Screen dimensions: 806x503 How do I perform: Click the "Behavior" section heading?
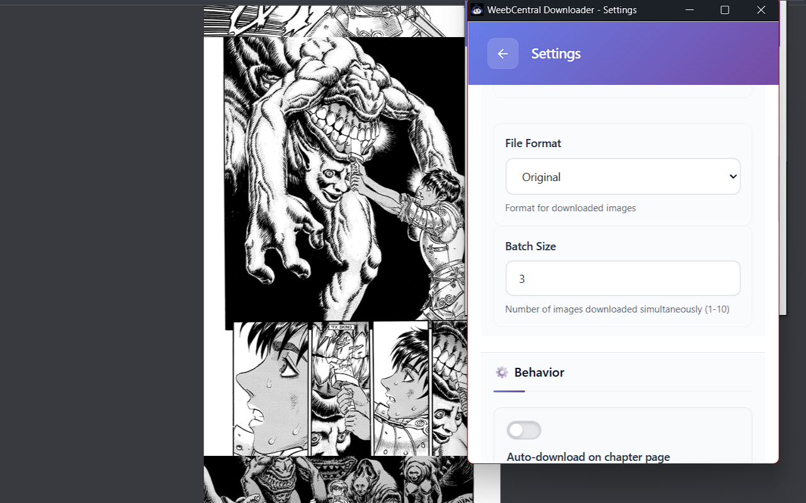[539, 372]
